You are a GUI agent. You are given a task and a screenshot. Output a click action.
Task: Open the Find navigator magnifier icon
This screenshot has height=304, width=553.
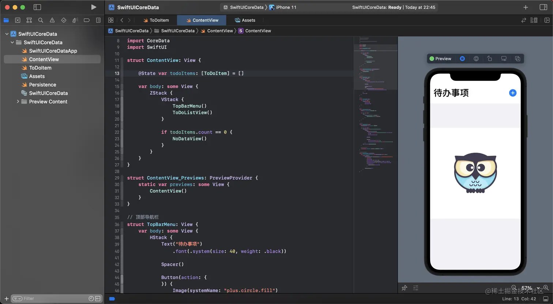[x=41, y=20]
